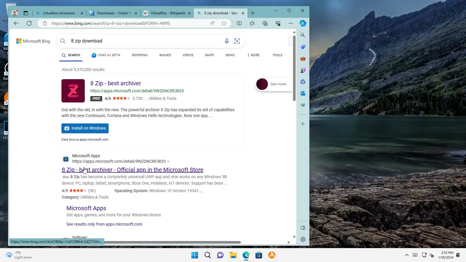Open File Explorer from taskbar
The height and width of the screenshot is (262, 466).
pos(233,255)
